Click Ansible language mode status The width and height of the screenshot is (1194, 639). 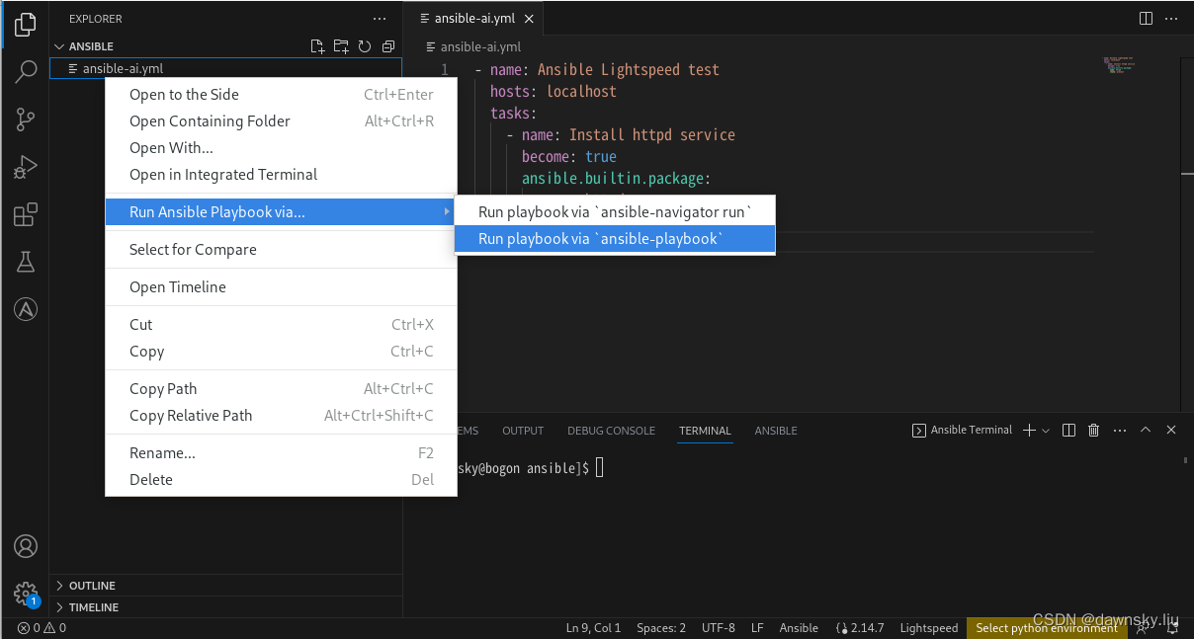click(799, 628)
